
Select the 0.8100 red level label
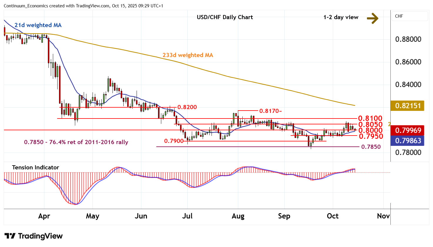tap(370, 119)
